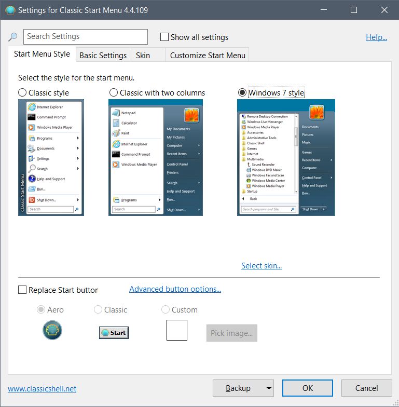399x407 pixels.
Task: Click the magnifying glass search icon
Action: 12,37
